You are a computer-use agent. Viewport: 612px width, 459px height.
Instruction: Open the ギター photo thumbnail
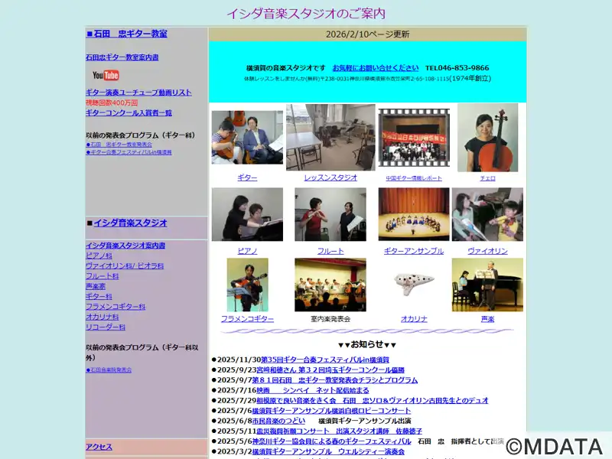[247, 137]
